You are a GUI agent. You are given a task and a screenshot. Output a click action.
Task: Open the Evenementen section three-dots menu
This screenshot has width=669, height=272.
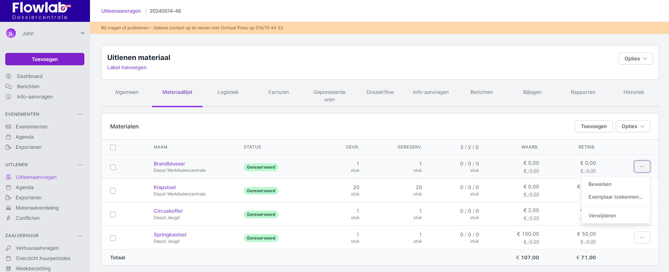point(80,114)
